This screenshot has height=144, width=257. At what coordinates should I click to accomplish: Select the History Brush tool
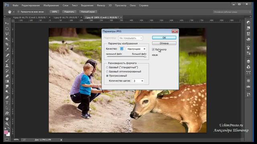[x=7, y=71]
